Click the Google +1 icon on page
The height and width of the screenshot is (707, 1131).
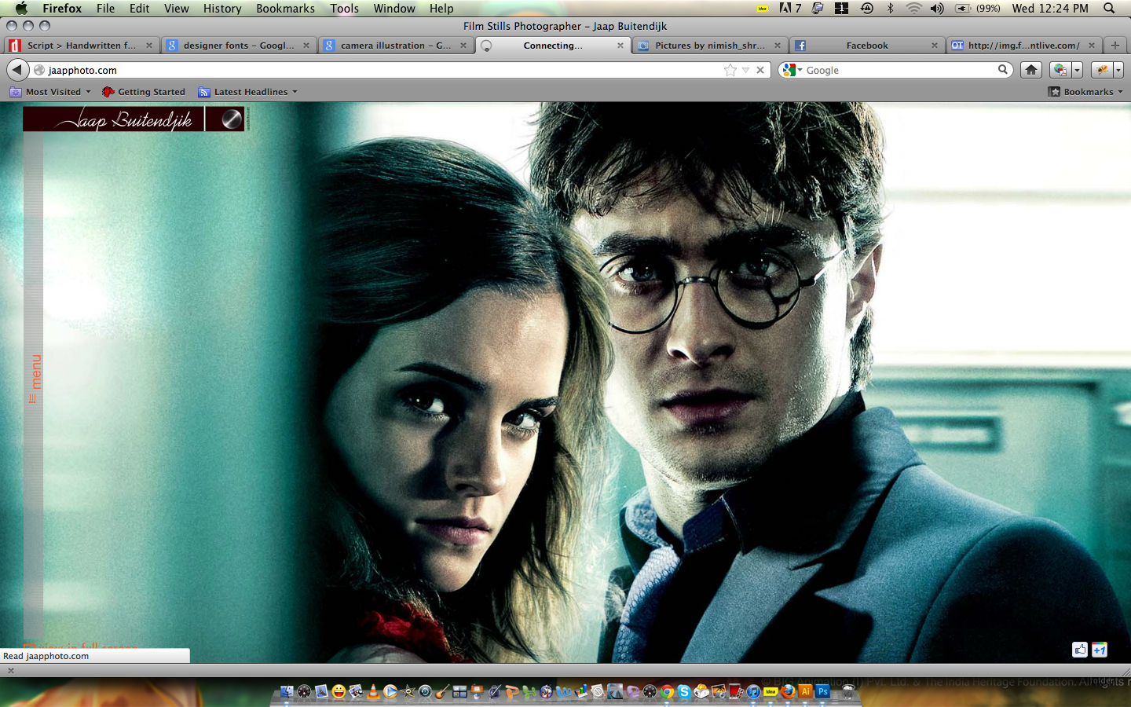tap(1100, 650)
